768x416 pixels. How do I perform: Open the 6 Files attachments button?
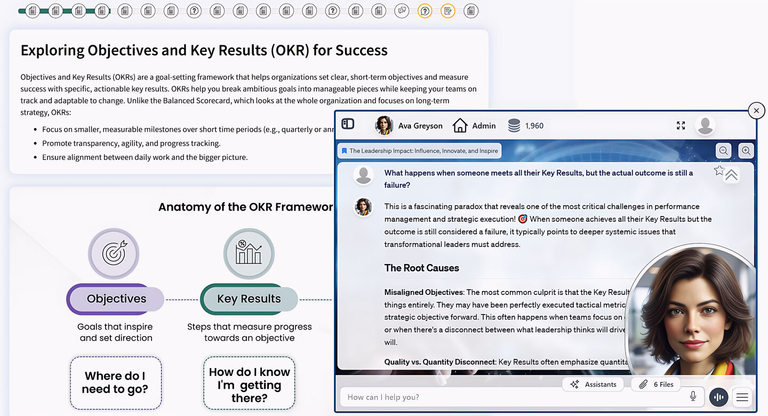657,385
